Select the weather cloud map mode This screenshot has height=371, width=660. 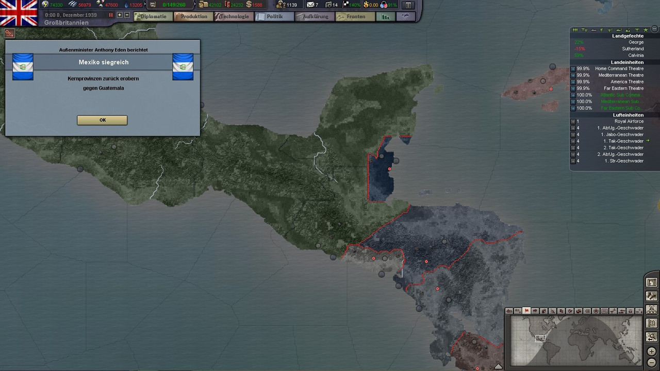(534, 311)
